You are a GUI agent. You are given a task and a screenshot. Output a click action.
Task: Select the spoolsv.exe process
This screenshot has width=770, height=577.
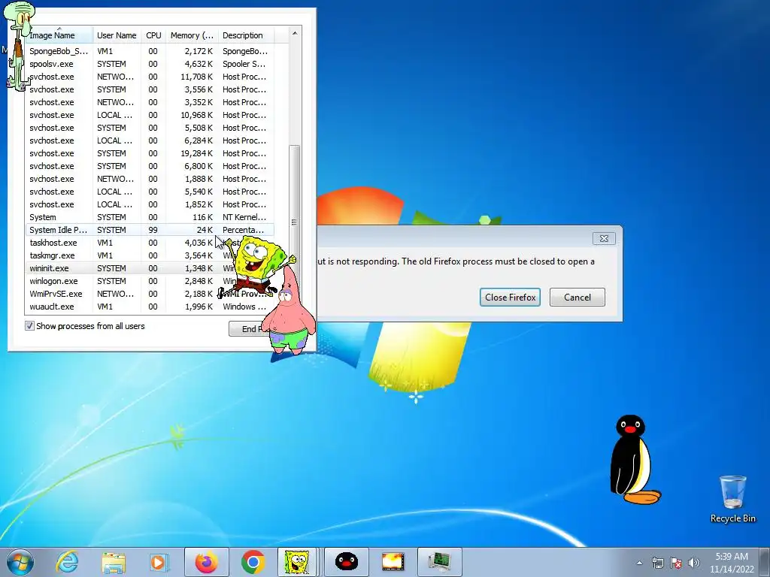(150, 64)
